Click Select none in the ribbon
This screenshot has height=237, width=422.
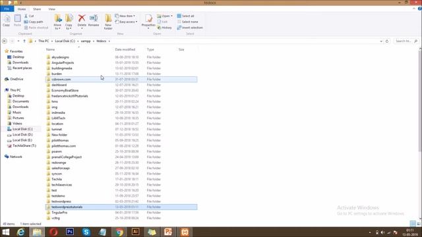[187, 22]
